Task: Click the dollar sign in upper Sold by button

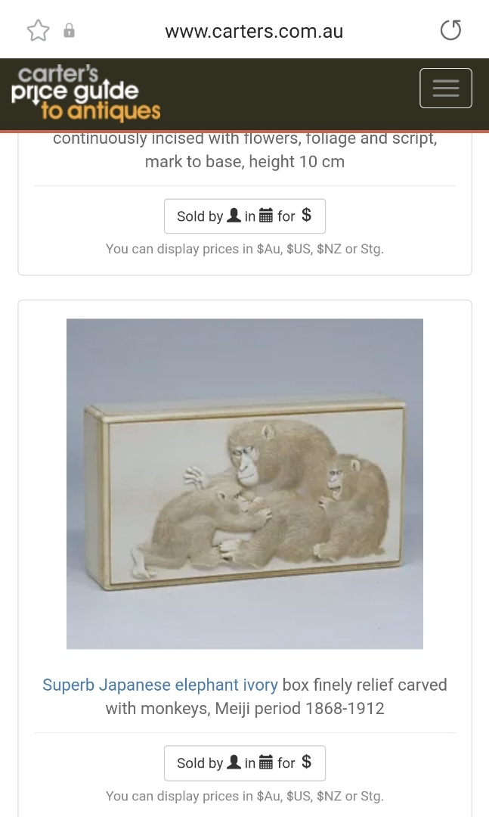Action: (x=306, y=215)
